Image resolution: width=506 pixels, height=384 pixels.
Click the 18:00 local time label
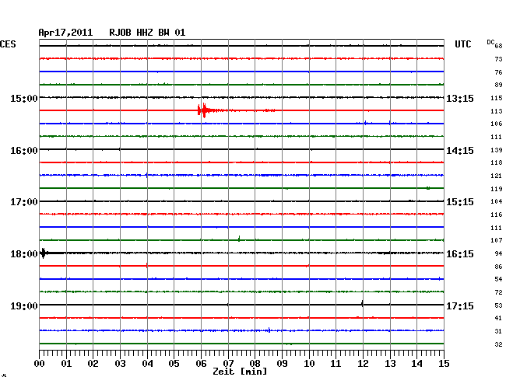[24, 254]
